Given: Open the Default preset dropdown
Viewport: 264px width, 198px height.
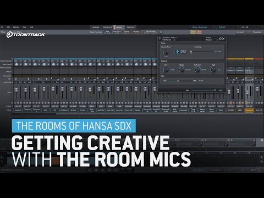Looking at the screenshot, I should click(x=228, y=27).
